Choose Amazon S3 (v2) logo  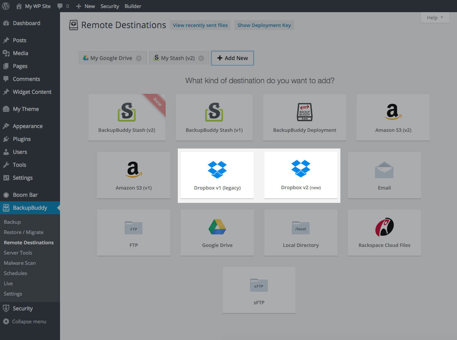pyautogui.click(x=393, y=112)
